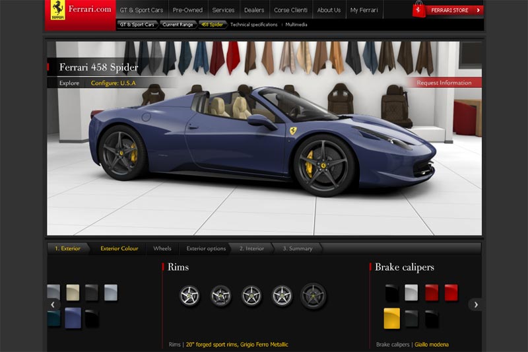
Task: Choose the light silver-blue exterior colour swatch
Action: coord(111,293)
